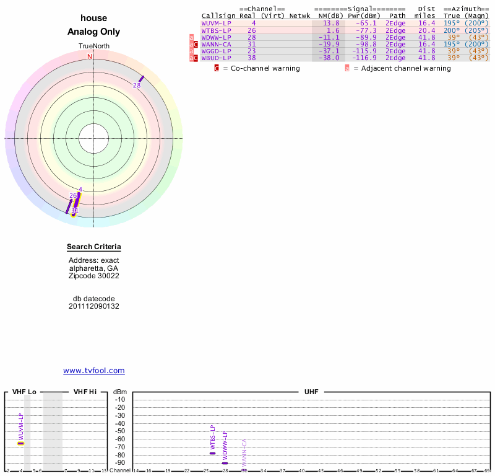Screen dimensions: 495x476
Task: Click the co-channel warning icon for WANN-CA
Action: tap(196, 44)
